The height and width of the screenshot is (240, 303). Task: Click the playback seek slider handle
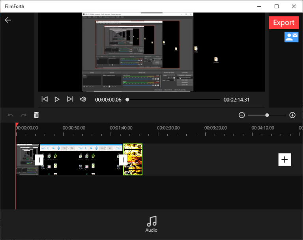pyautogui.click(x=127, y=100)
